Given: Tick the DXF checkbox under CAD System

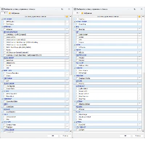Looking at the screenshot, I should pos(5,81).
